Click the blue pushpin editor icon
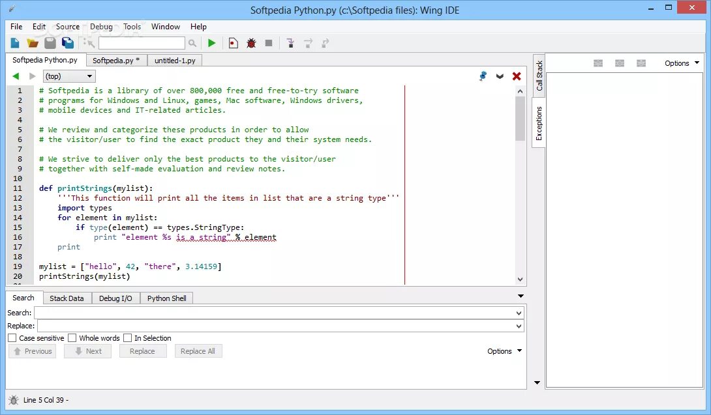Screen dimensions: 711x415 tap(483, 76)
